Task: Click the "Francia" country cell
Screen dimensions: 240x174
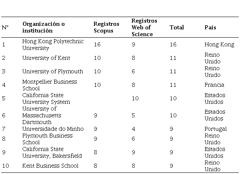Action: coord(214,85)
